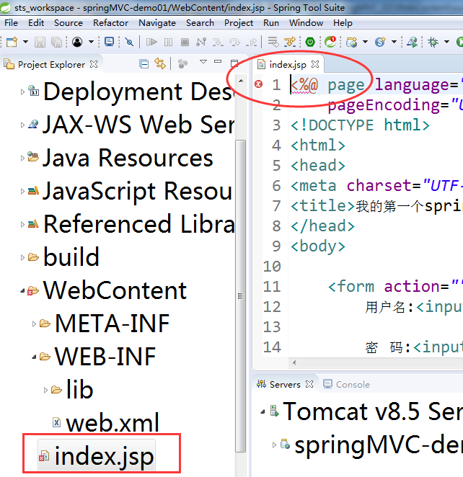
Task: Click the Save All icon
Action: pyautogui.click(x=57, y=42)
